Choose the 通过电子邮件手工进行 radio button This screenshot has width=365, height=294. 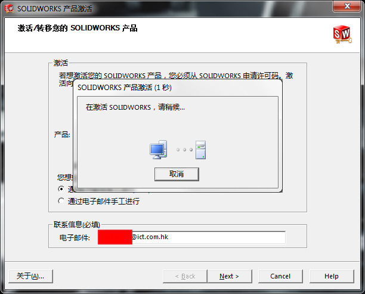[x=61, y=201]
